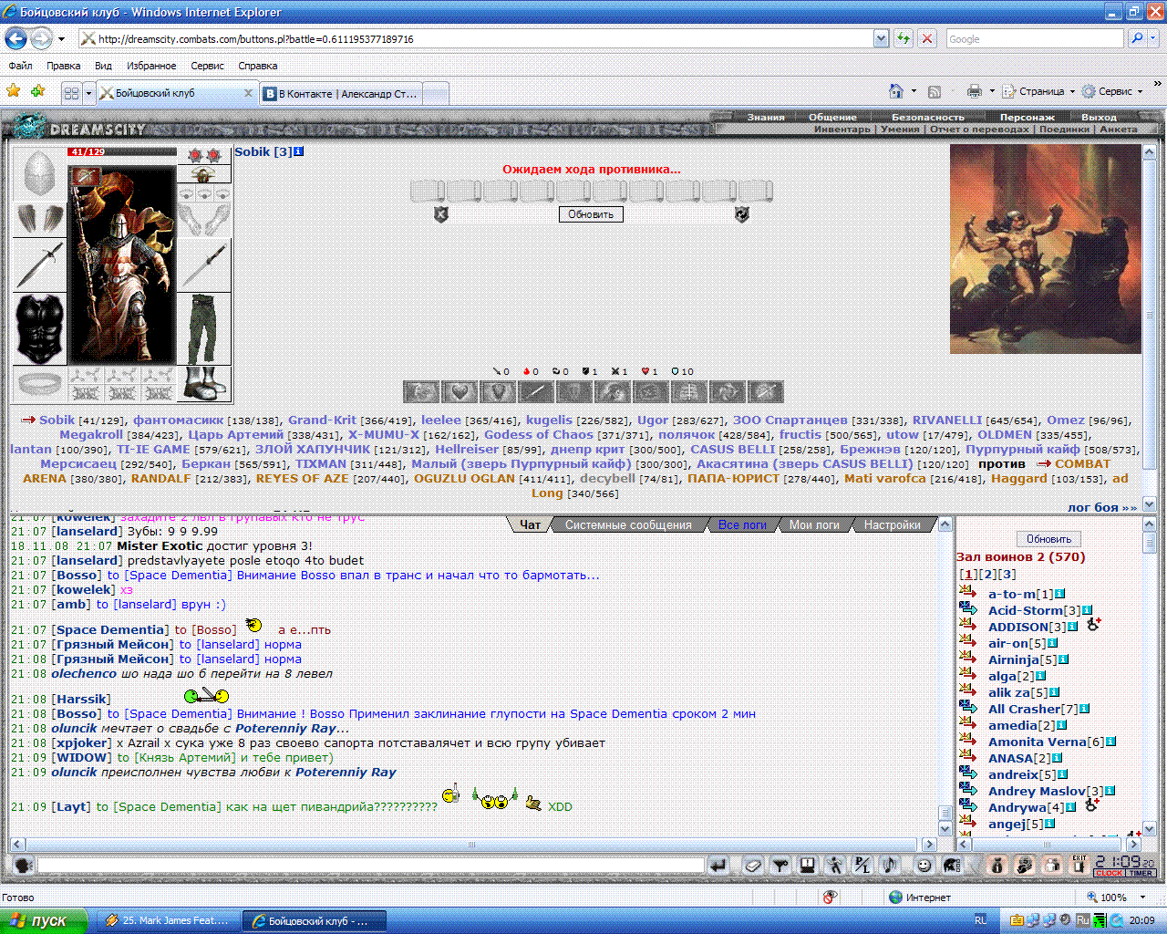Click the IE print icon
This screenshot has height=934, width=1167.
pyautogui.click(x=975, y=91)
